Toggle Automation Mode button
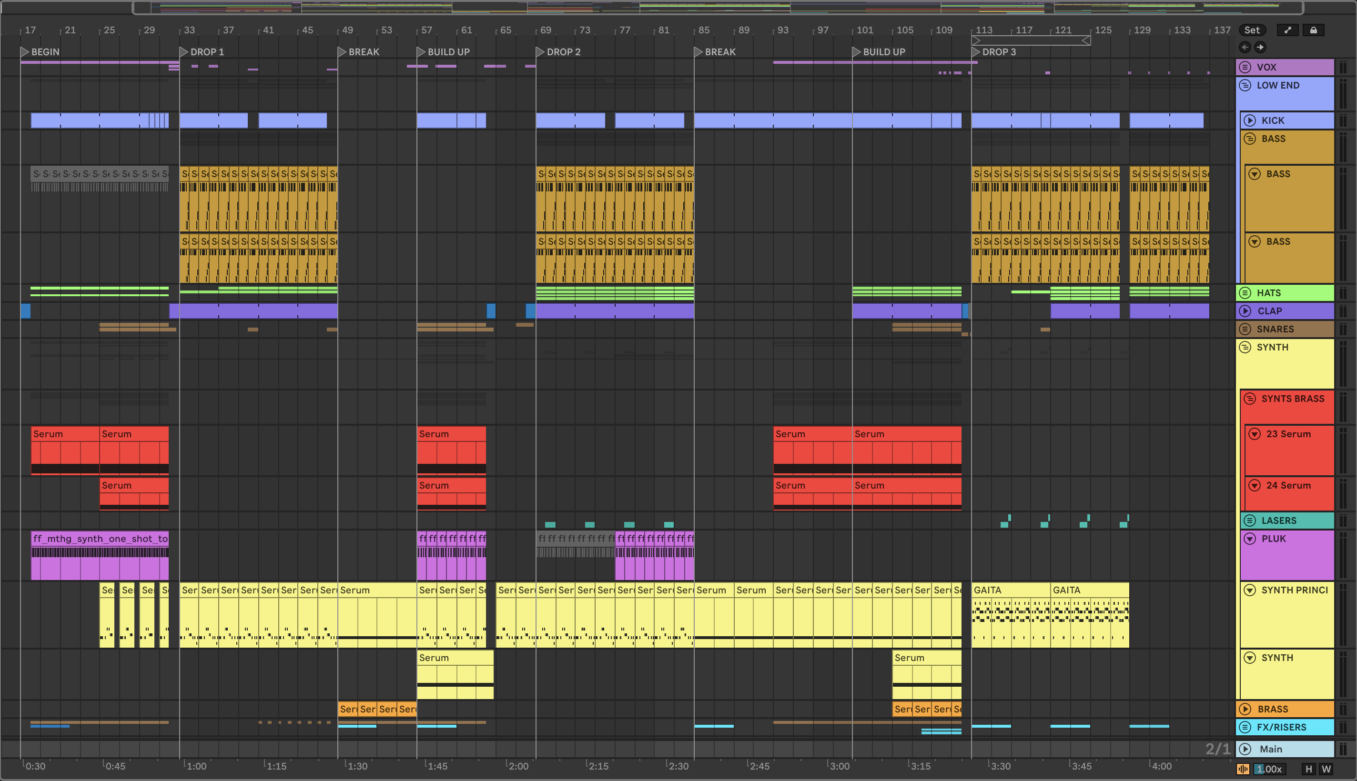The width and height of the screenshot is (1357, 781). click(x=1287, y=30)
